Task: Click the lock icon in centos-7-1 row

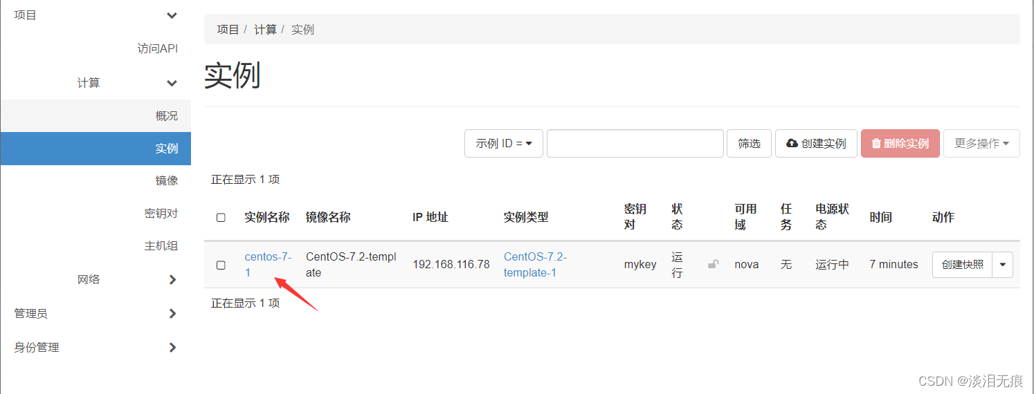Action: tap(712, 264)
